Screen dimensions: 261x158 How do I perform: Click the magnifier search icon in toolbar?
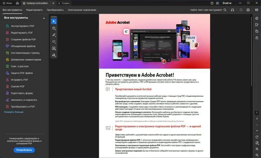click(225, 10)
